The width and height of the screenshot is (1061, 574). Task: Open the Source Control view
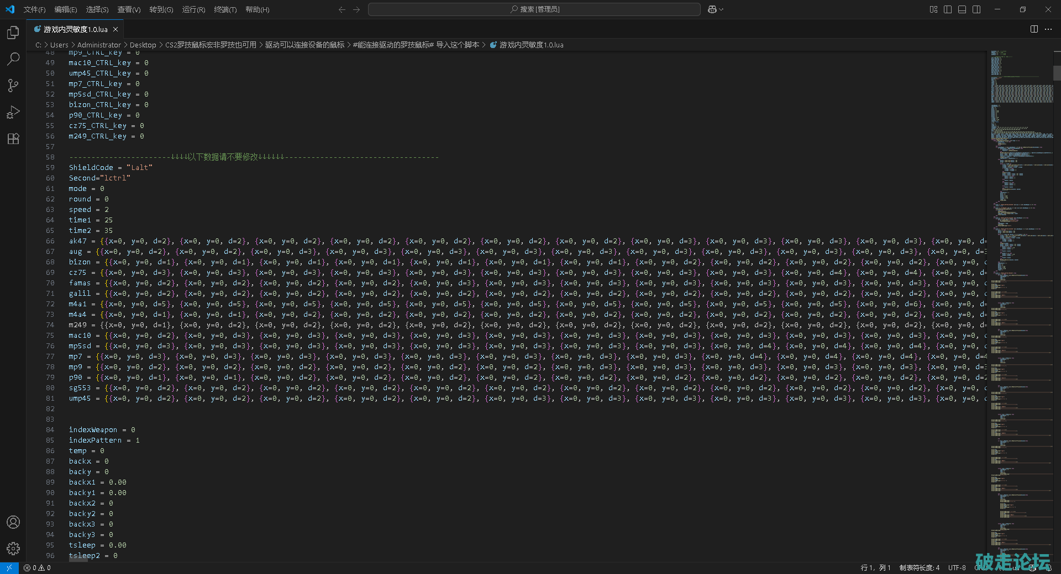[x=13, y=86]
